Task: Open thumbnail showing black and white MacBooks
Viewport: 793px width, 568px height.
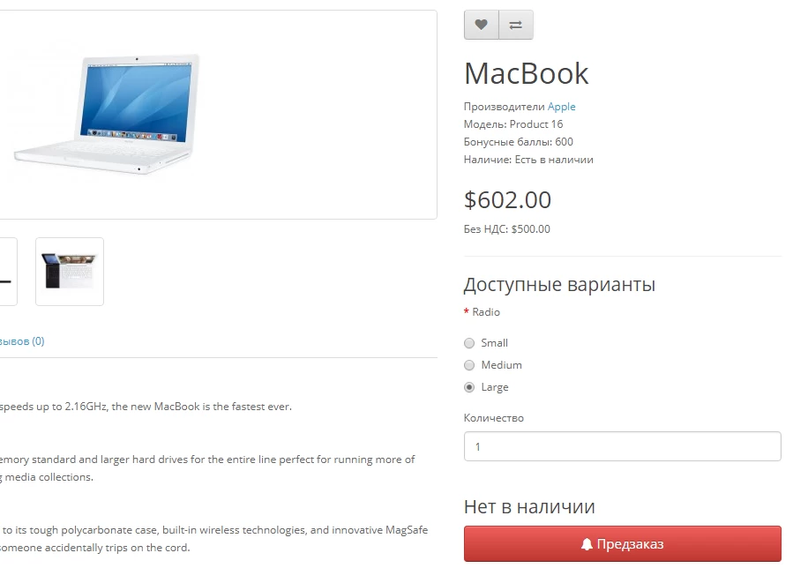Action: (x=70, y=272)
